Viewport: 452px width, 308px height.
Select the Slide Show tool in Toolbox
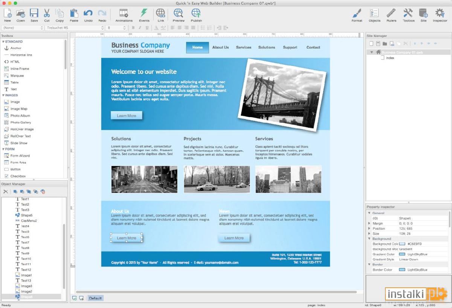tap(16, 143)
